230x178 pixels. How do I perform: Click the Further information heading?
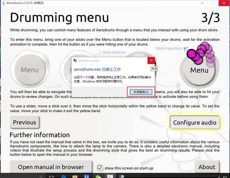(40, 135)
